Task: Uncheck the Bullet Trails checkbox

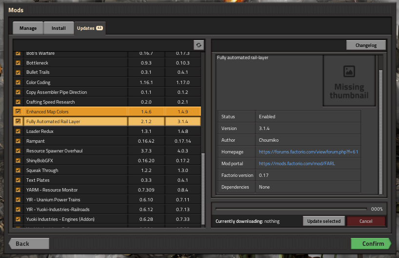Action: coord(18,72)
